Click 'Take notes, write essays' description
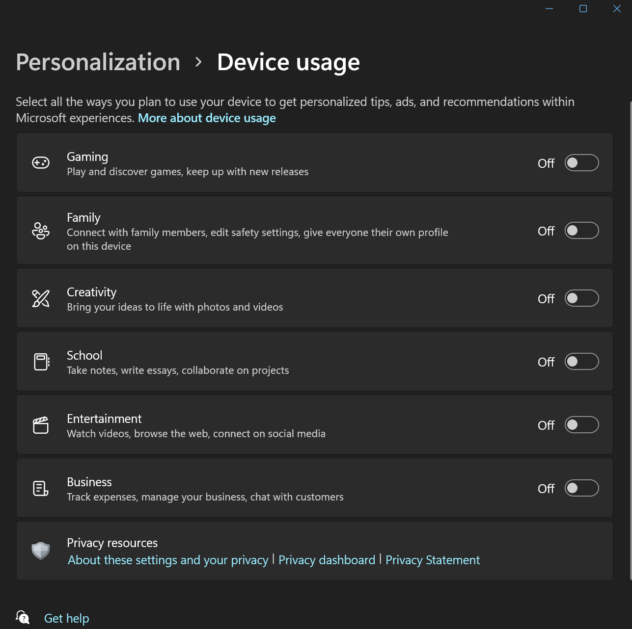Image resolution: width=632 pixels, height=629 pixels. tap(178, 370)
